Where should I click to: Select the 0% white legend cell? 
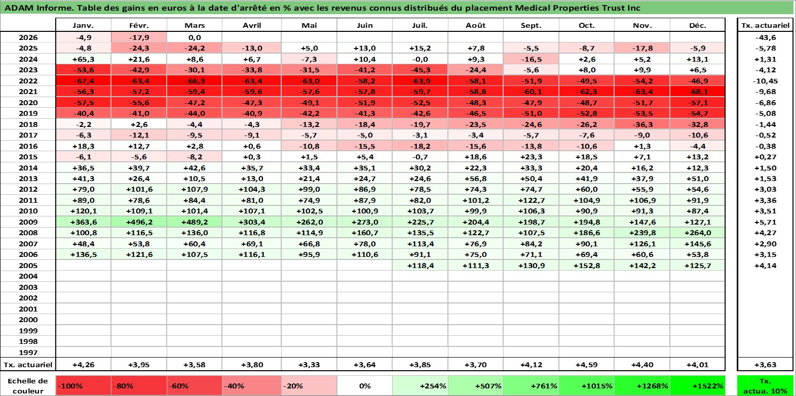coord(365,385)
